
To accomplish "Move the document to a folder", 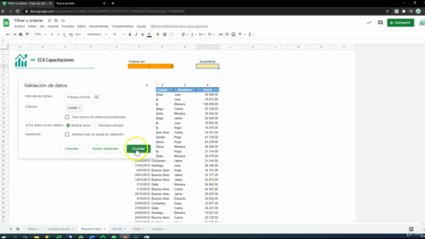I will (56, 21).
